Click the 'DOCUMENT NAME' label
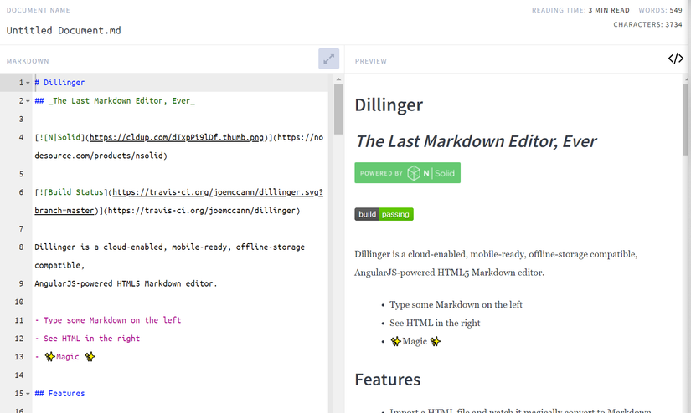This screenshot has height=413, width=691. click(x=38, y=10)
